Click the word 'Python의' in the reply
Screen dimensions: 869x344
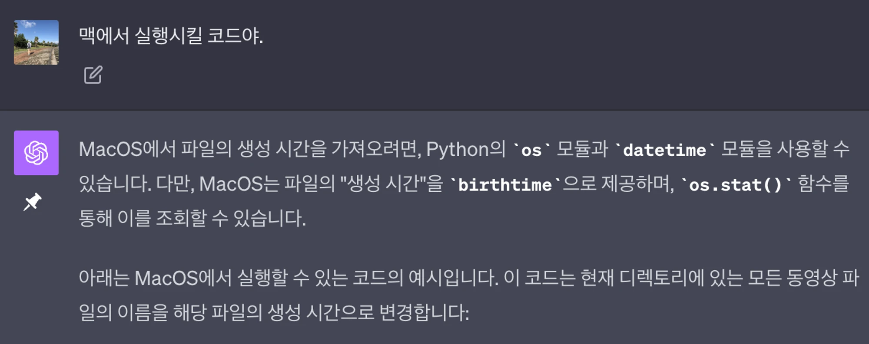[x=466, y=149]
